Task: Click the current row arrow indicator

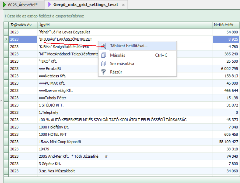Action: coord(6,40)
